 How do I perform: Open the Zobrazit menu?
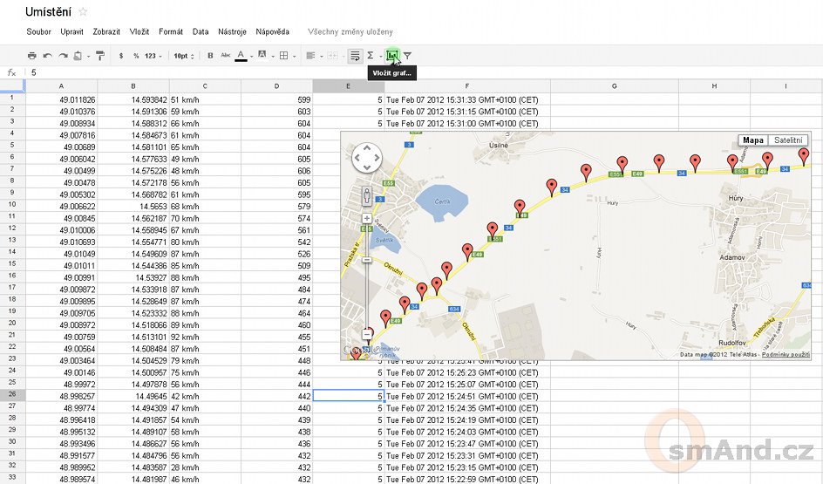coord(106,31)
